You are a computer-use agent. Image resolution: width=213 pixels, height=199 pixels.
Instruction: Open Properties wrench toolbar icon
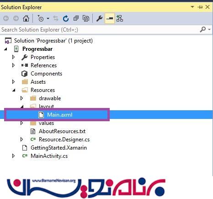[99, 18]
